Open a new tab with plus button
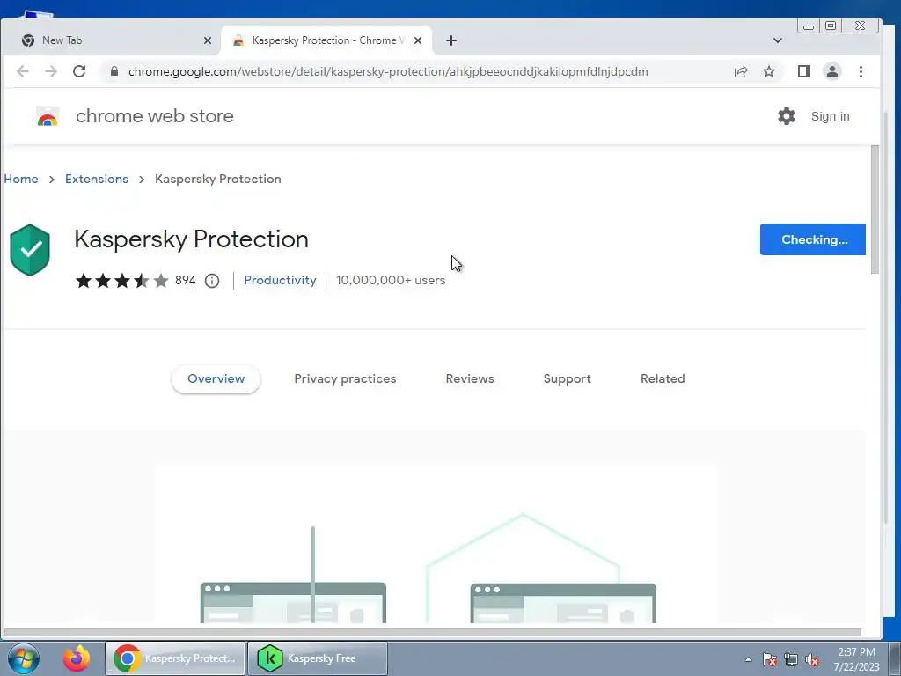 (451, 40)
